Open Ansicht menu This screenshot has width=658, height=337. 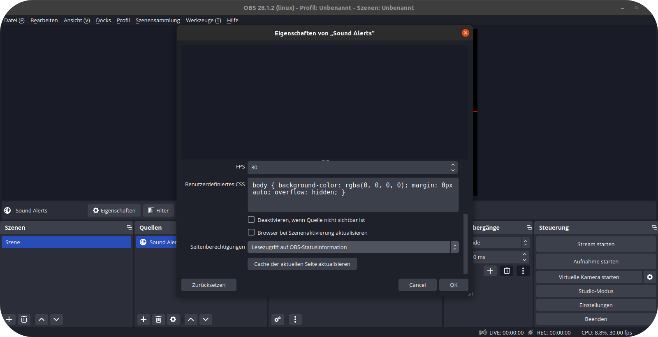click(x=77, y=21)
